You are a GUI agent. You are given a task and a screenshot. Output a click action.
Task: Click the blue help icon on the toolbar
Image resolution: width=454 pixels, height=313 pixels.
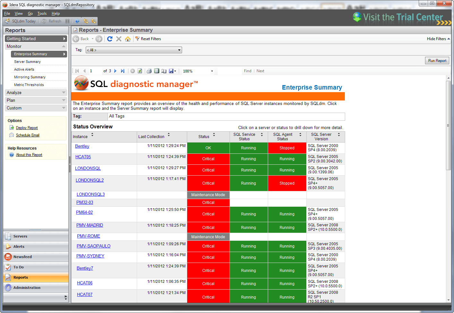77,21
